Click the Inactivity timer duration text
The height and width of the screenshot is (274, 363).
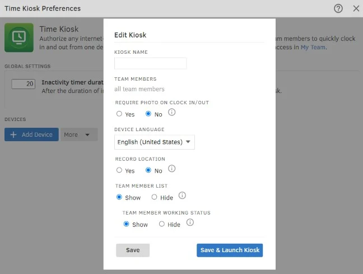(72, 82)
